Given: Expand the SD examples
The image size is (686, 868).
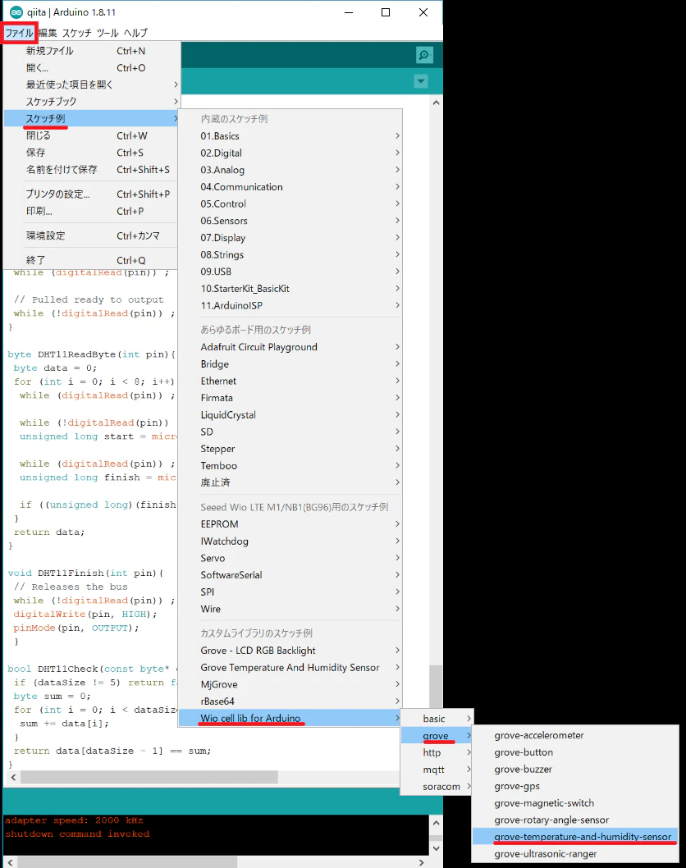Looking at the screenshot, I should (x=290, y=432).
